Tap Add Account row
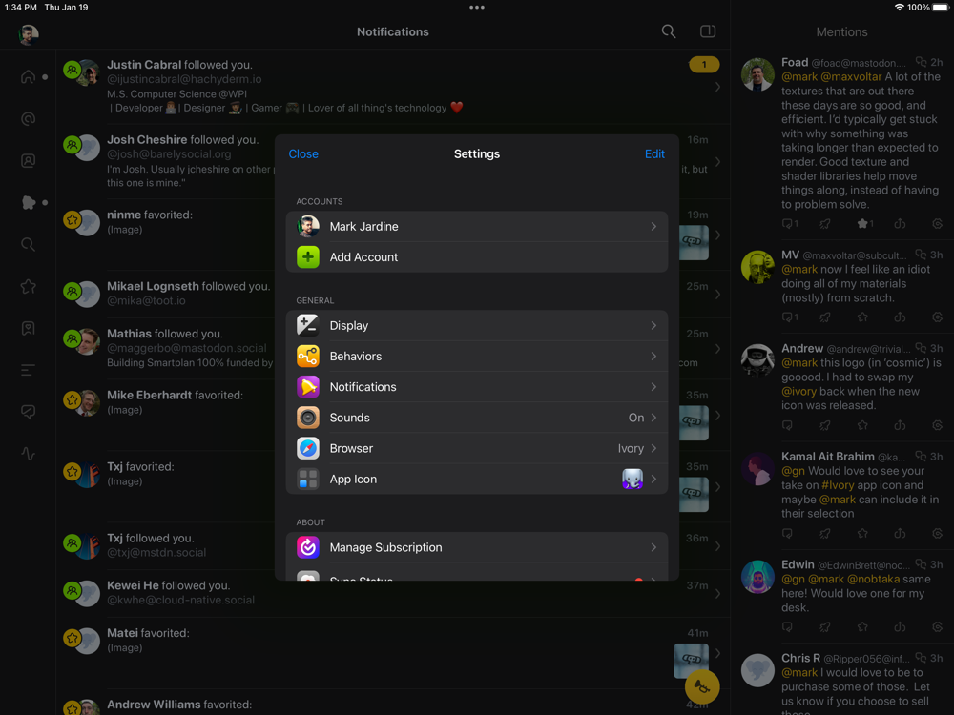 coord(477,257)
